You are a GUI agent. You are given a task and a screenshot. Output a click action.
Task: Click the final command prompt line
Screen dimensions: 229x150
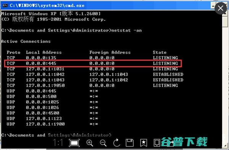[56, 135]
